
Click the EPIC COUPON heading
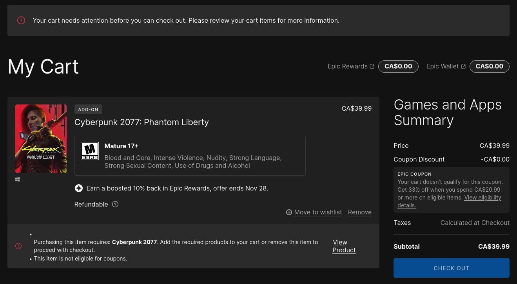pos(414,174)
